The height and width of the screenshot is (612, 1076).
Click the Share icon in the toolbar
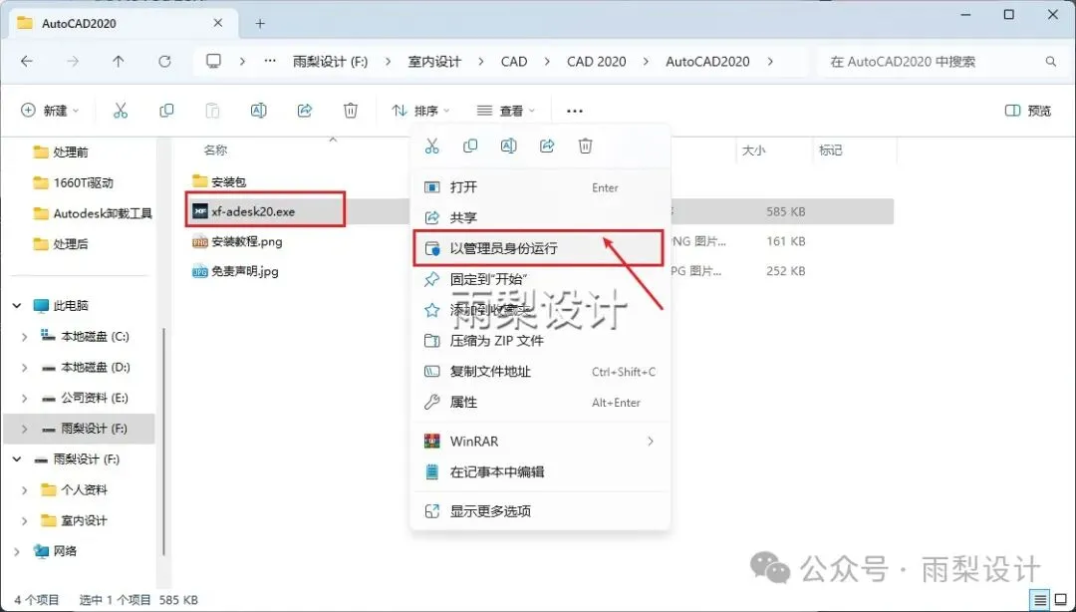tap(305, 111)
